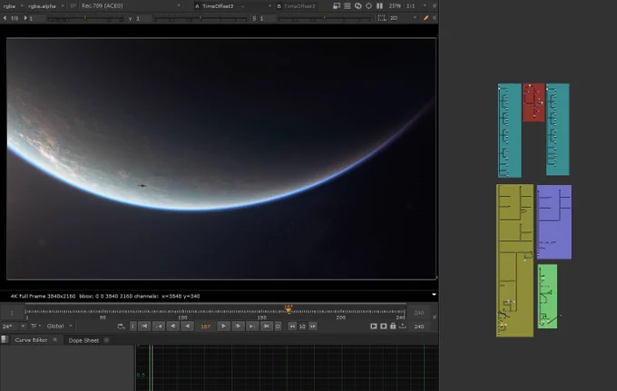This screenshot has width=617, height=391.
Task: Click the saturation slider in viewer controls
Action: tap(324, 18)
